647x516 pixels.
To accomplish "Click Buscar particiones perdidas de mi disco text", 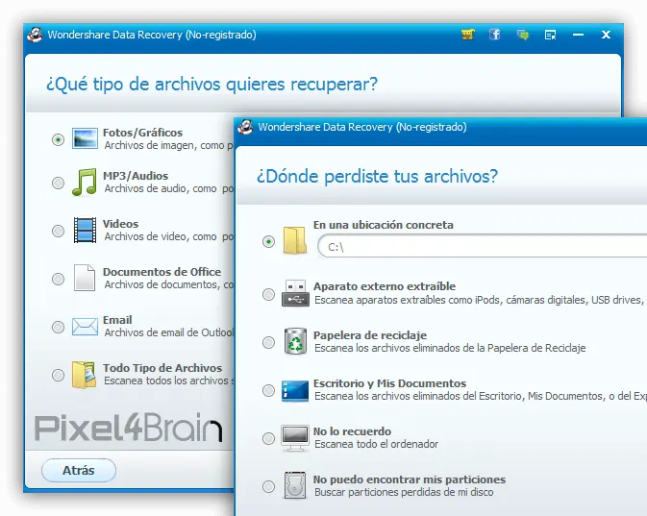I will (x=404, y=492).
